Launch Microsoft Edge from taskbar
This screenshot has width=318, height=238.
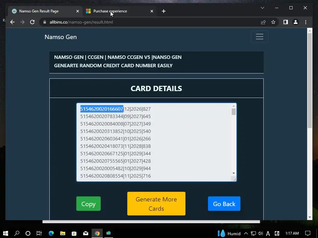[51, 233]
